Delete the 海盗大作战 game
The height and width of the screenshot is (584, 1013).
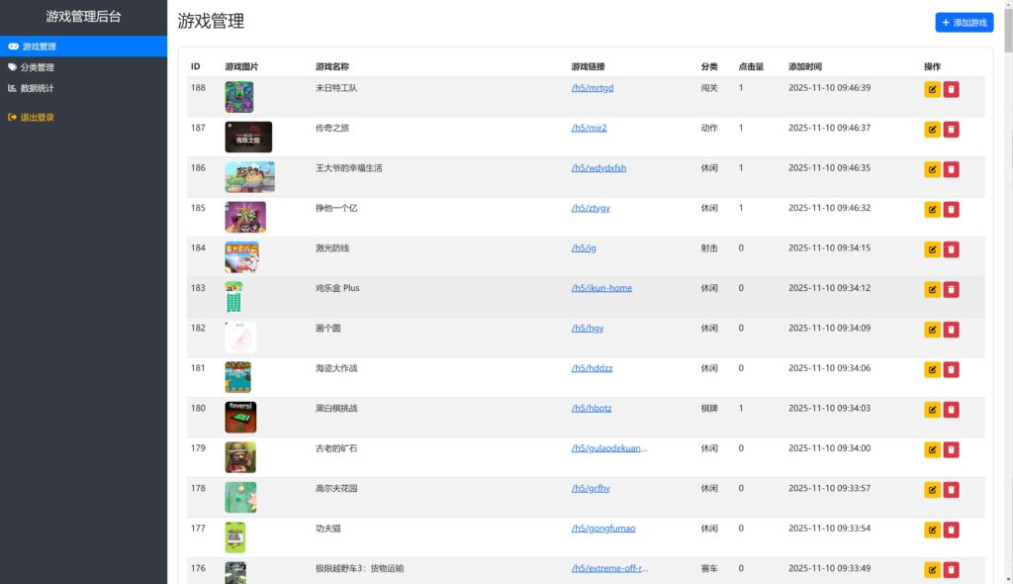(x=951, y=369)
